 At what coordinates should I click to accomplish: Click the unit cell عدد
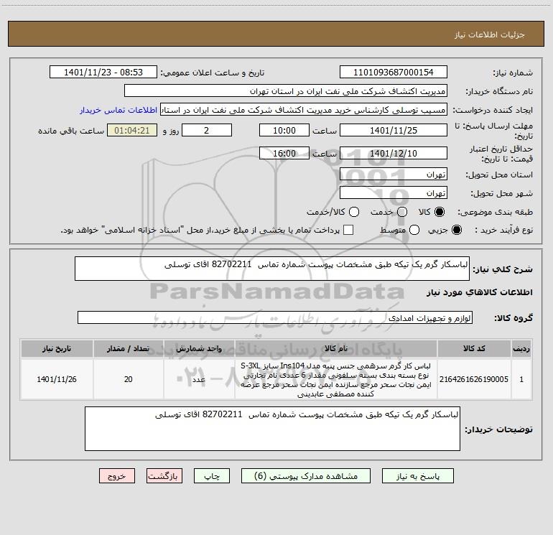199,379
